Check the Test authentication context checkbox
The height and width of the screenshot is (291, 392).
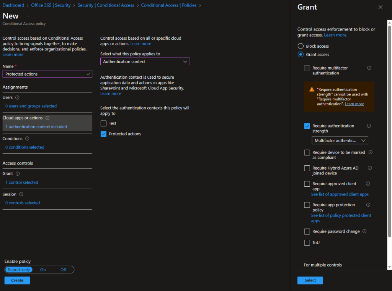pos(103,123)
